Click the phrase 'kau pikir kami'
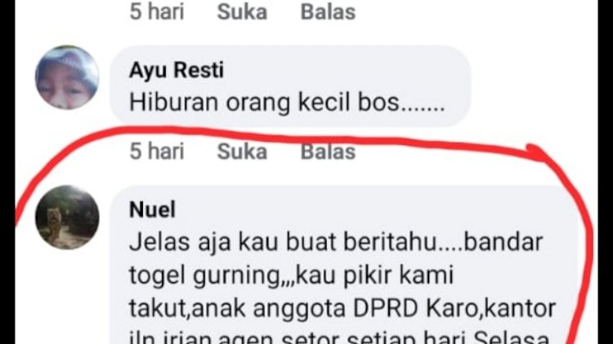613x344 pixels. click(x=375, y=276)
